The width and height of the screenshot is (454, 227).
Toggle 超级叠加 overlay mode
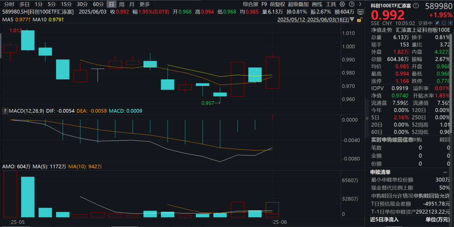[x=298, y=4]
